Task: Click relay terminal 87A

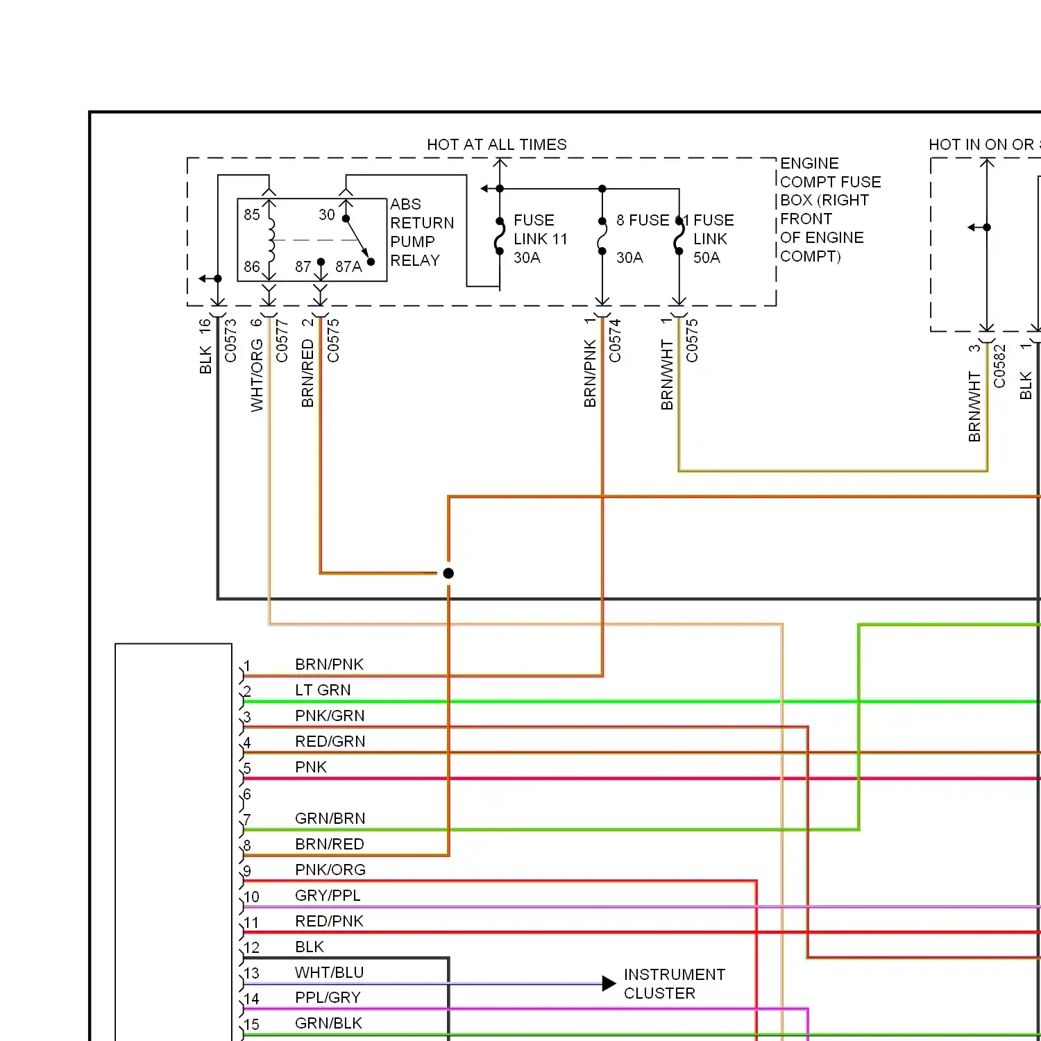Action: [348, 266]
